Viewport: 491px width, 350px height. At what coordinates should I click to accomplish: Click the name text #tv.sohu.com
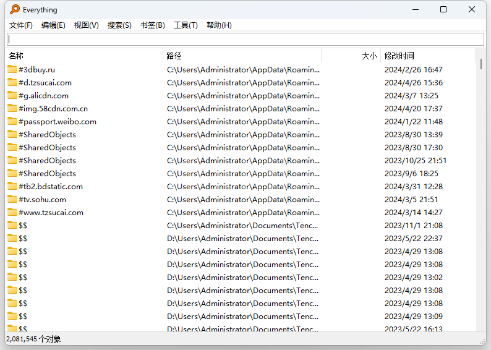pos(42,199)
